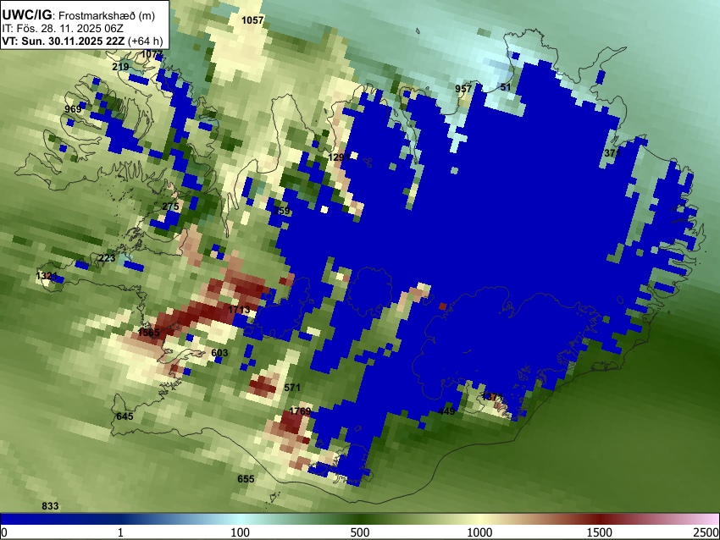Click the colorbar tick label '2500'
Viewport: 720px width, 540px height.
[x=706, y=532]
